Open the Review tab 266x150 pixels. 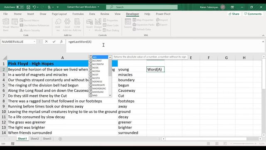(x=105, y=14)
